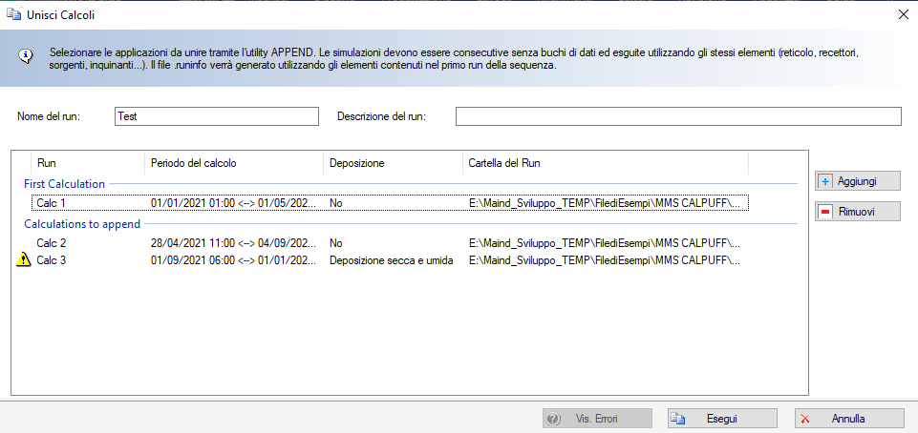Click the info speech bubble icon
This screenshot has width=918, height=433.
coord(25,56)
